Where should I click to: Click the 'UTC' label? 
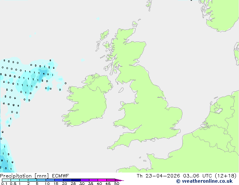coord(207,176)
